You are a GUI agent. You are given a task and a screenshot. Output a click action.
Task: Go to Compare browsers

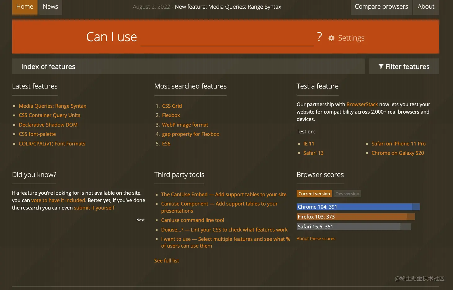381,7
